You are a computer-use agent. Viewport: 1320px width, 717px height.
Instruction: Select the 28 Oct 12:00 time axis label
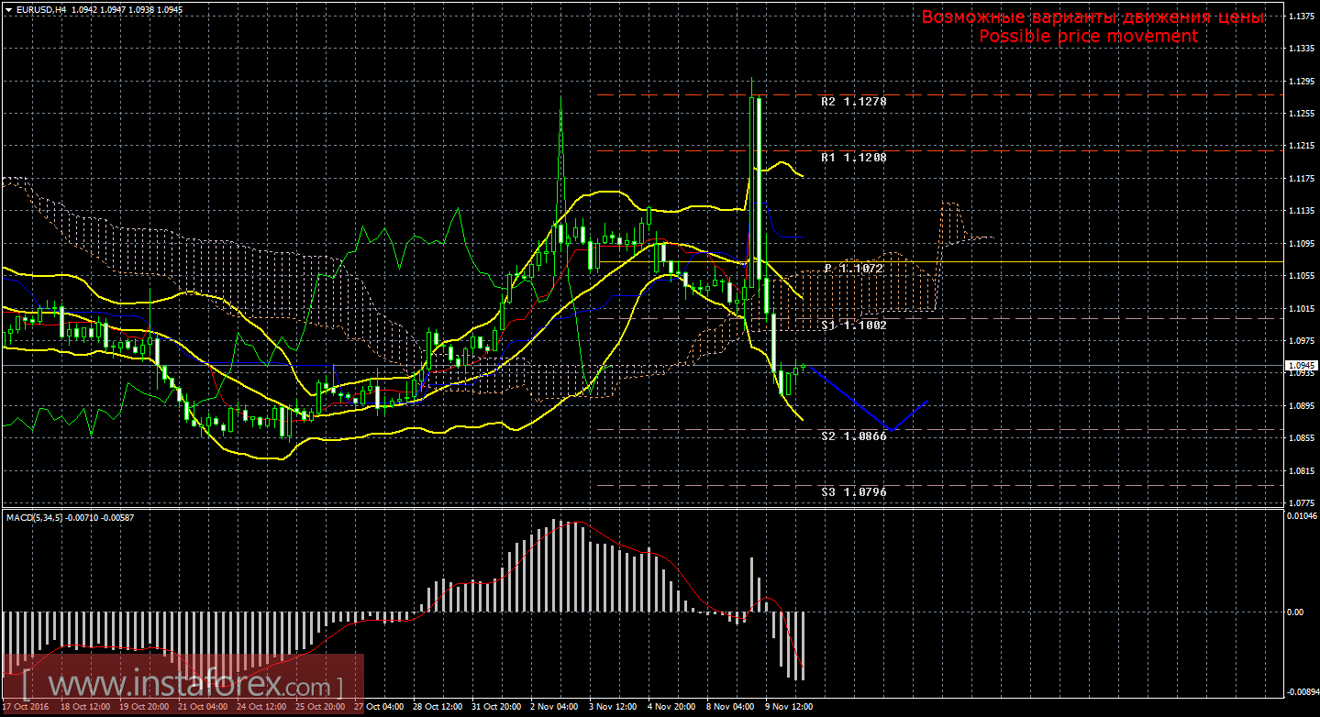point(437,707)
